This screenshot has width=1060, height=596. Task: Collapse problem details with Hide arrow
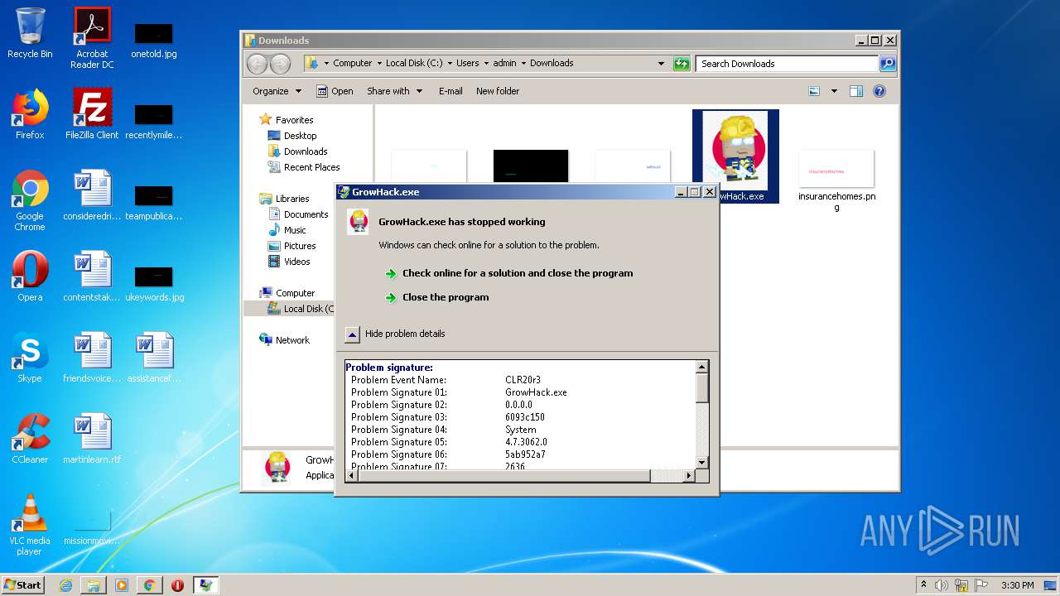pyautogui.click(x=352, y=334)
